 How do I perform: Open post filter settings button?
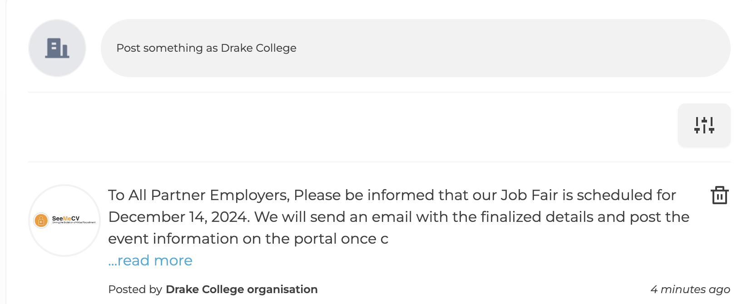[704, 125]
